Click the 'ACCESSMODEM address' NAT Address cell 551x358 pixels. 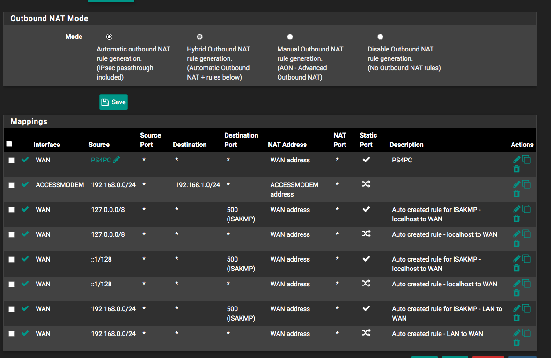click(x=294, y=190)
